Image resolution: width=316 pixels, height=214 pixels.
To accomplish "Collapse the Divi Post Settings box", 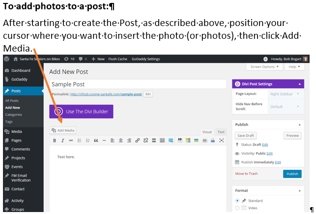I will (x=300, y=84).
